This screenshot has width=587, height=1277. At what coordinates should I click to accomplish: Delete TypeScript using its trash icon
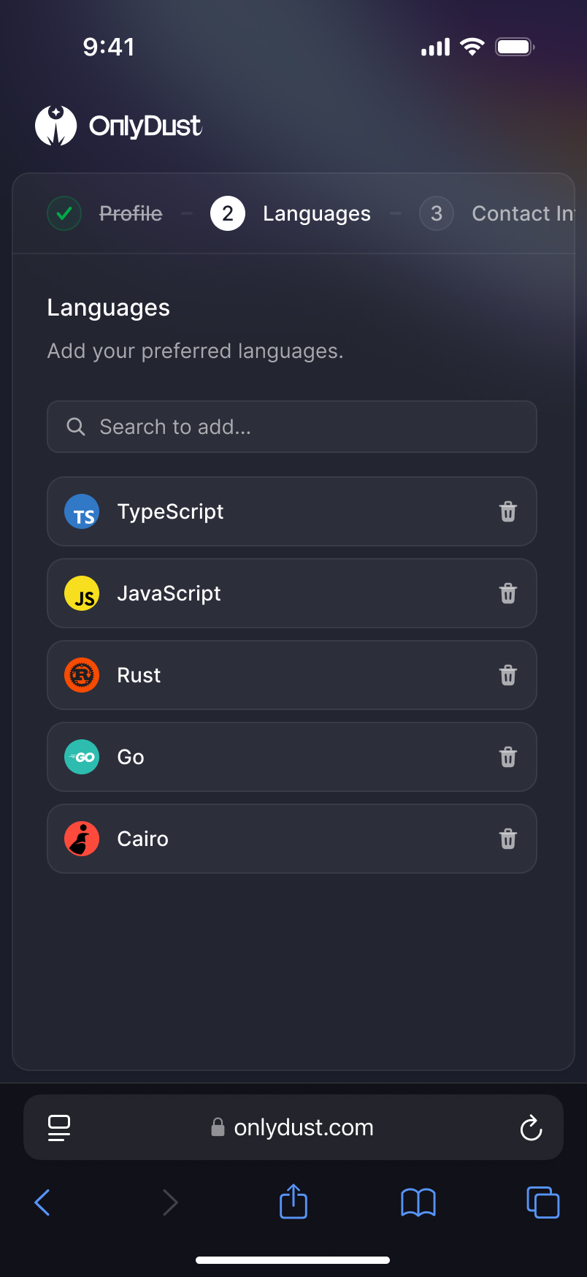point(508,511)
